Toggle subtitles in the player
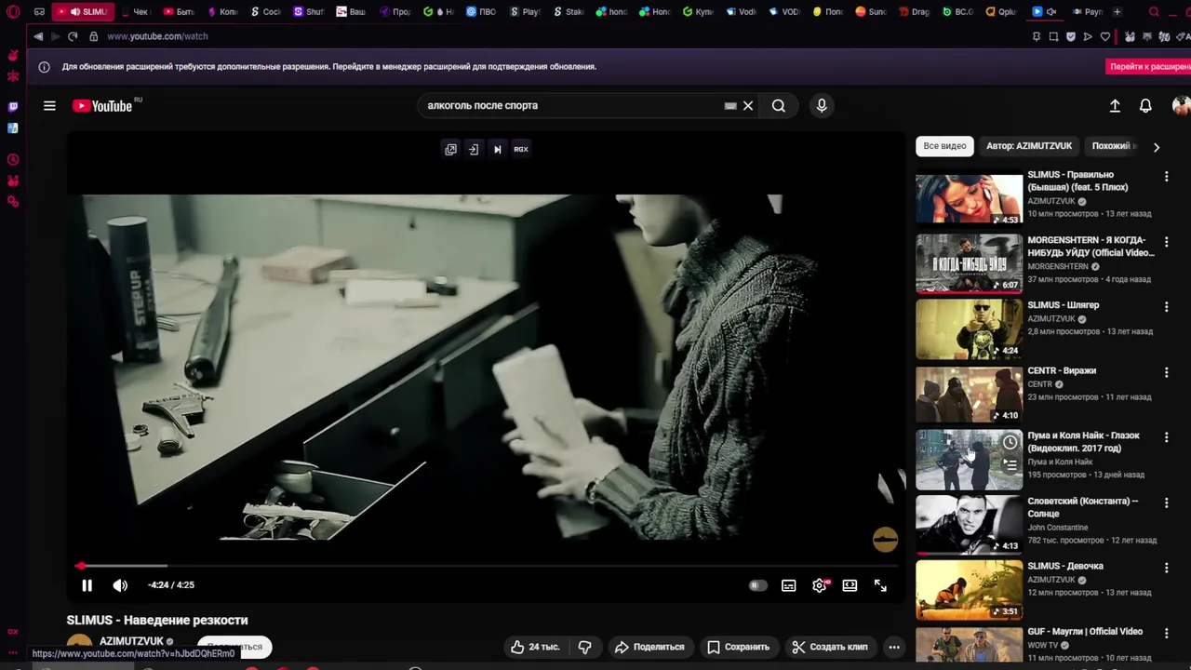The height and width of the screenshot is (670, 1191). coord(789,585)
